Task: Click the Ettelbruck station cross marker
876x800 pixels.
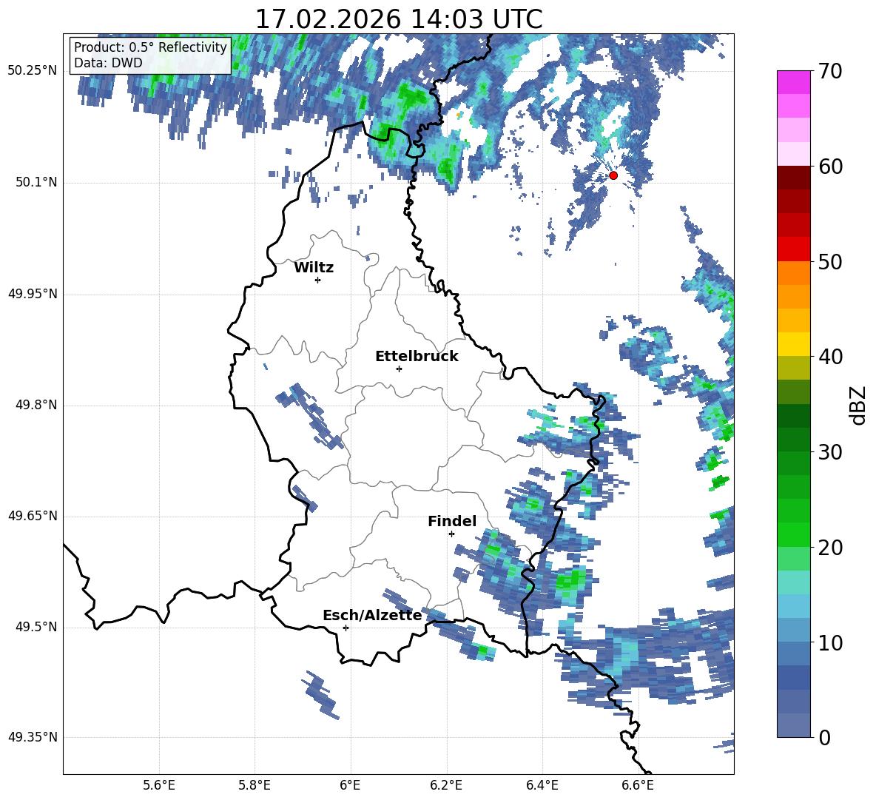Action: [399, 369]
